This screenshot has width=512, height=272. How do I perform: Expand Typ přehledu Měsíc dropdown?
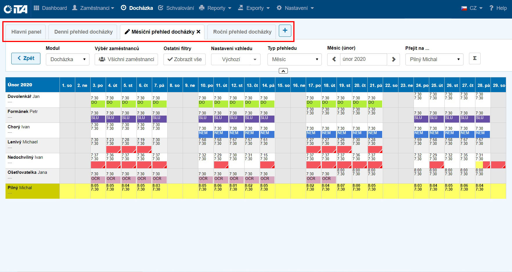pos(294,59)
